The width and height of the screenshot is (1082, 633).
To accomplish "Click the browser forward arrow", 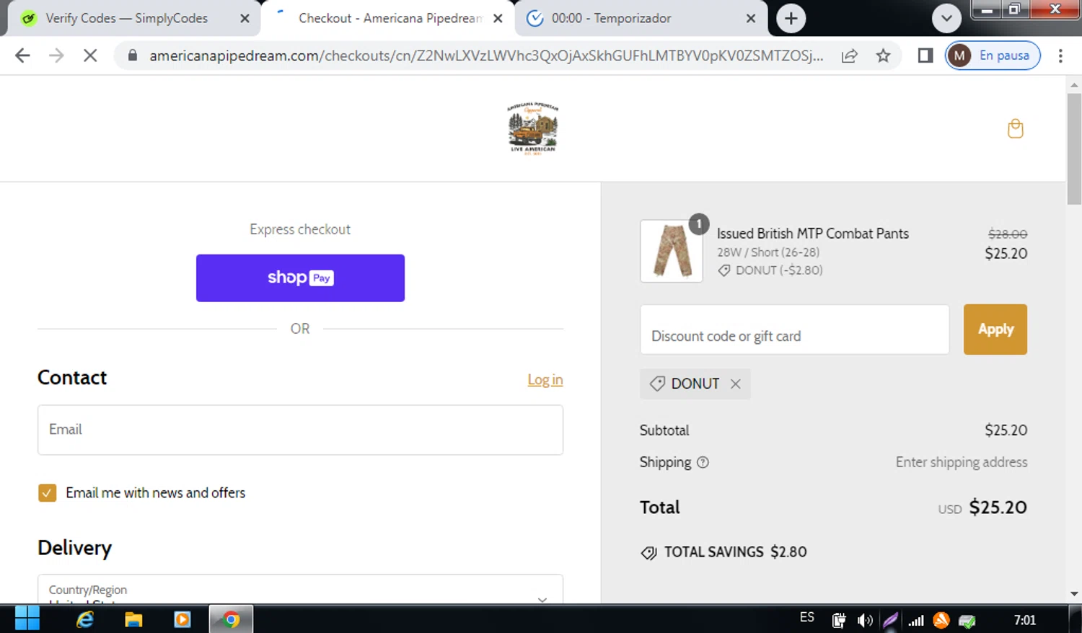I will pos(56,56).
